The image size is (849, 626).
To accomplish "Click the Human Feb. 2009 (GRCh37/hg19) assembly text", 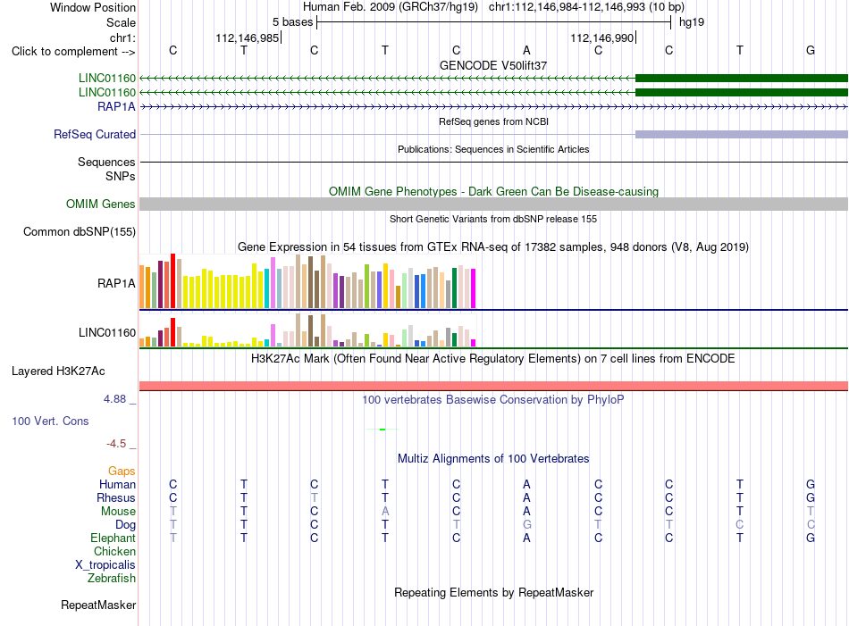I will click(391, 7).
